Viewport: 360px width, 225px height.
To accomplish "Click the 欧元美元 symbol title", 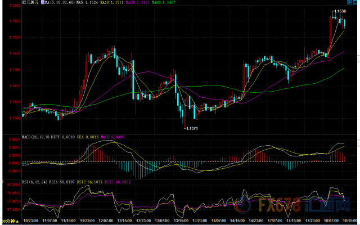I will point(31,3).
